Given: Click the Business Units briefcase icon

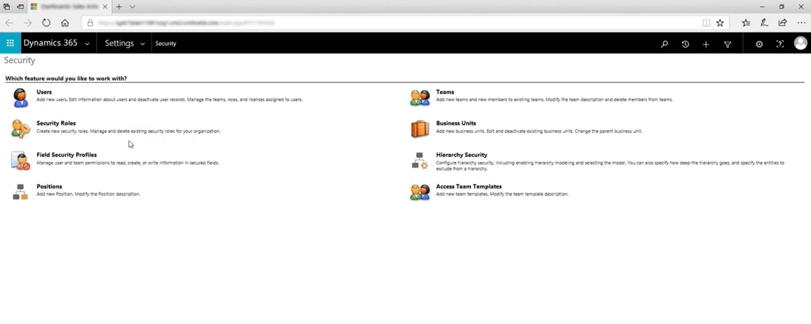Looking at the screenshot, I should (x=420, y=129).
